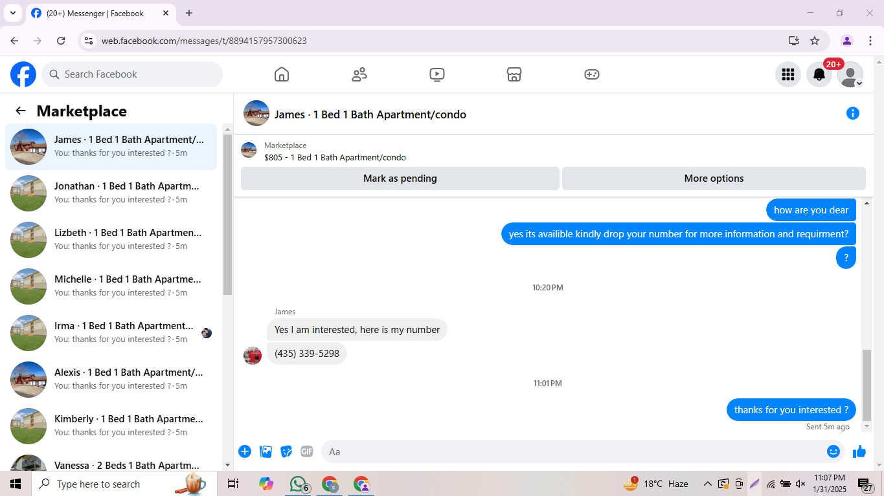Screen dimensions: 884x496
Task: Open James conversation header name
Action: [x=370, y=114]
